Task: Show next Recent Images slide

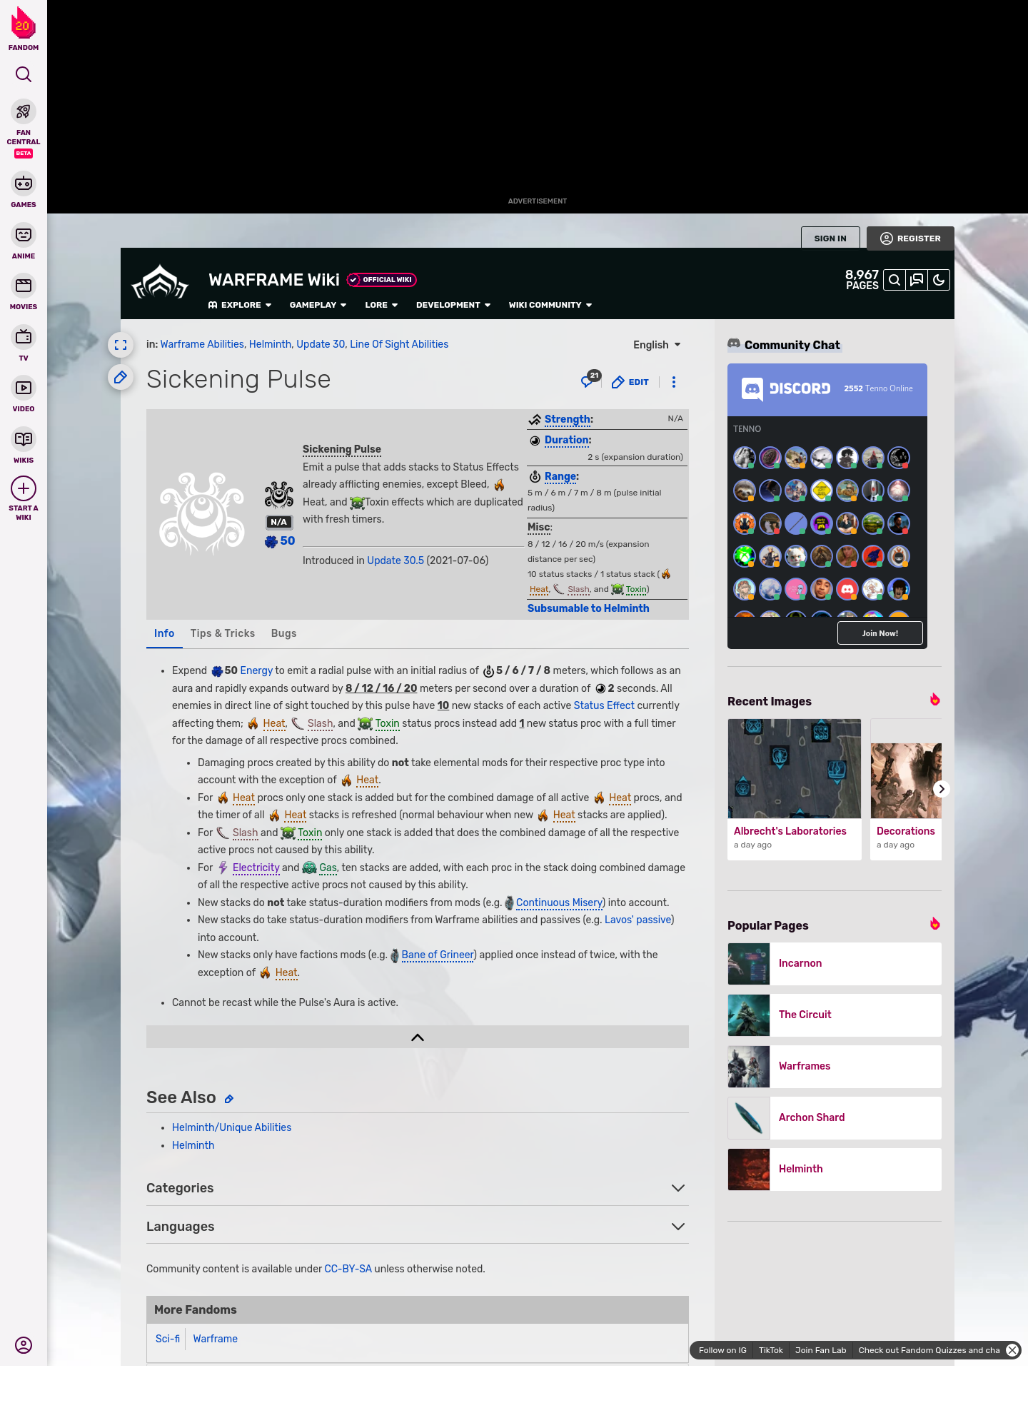Action: (x=942, y=789)
